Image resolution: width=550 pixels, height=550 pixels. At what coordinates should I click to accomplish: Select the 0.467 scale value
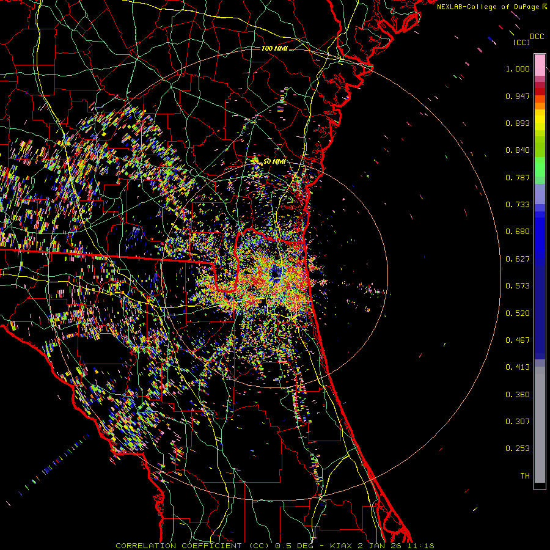click(518, 340)
